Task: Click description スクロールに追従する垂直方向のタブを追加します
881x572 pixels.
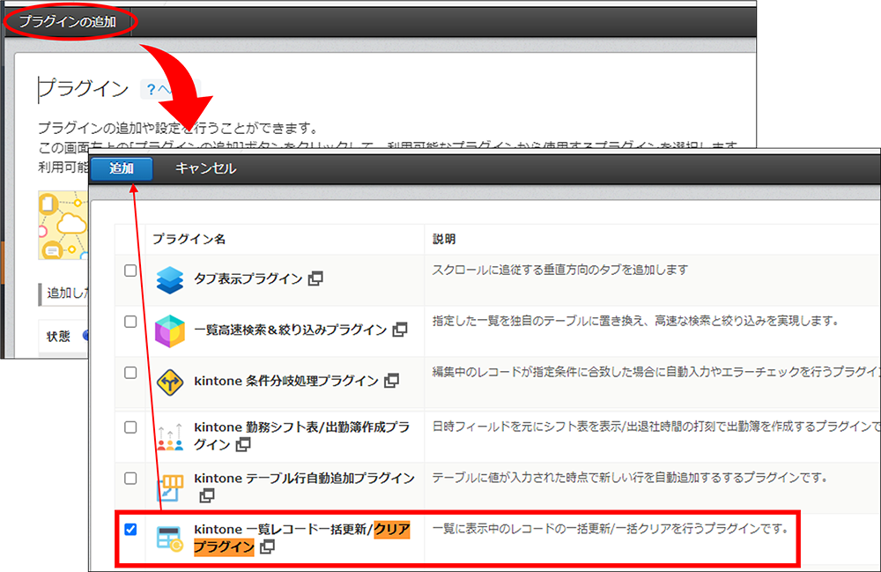Action: [x=559, y=271]
